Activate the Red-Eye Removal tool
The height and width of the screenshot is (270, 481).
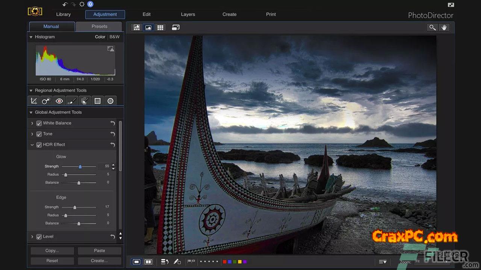(59, 101)
